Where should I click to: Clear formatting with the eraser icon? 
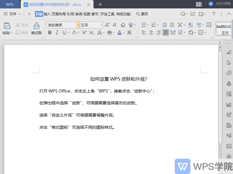click(x=123, y=25)
